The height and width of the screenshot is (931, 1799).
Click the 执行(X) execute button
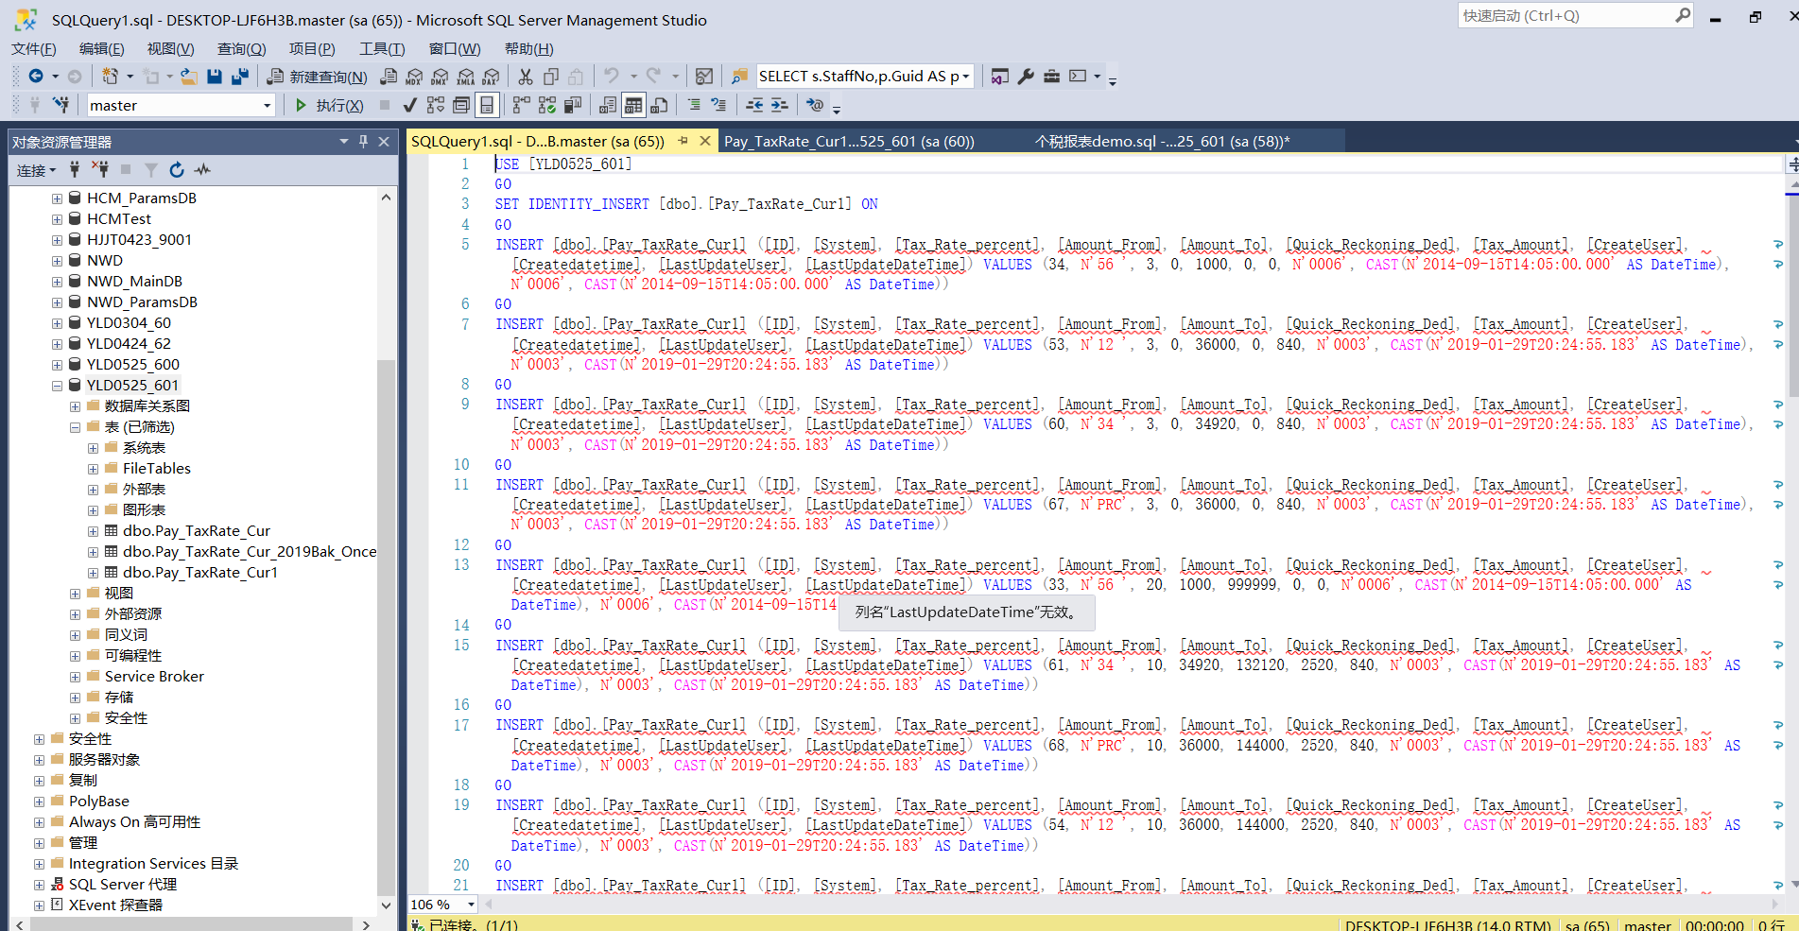point(328,105)
